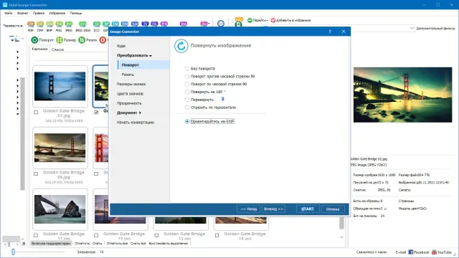
Task: Choose JPEG as the target format
Action: (69, 26)
